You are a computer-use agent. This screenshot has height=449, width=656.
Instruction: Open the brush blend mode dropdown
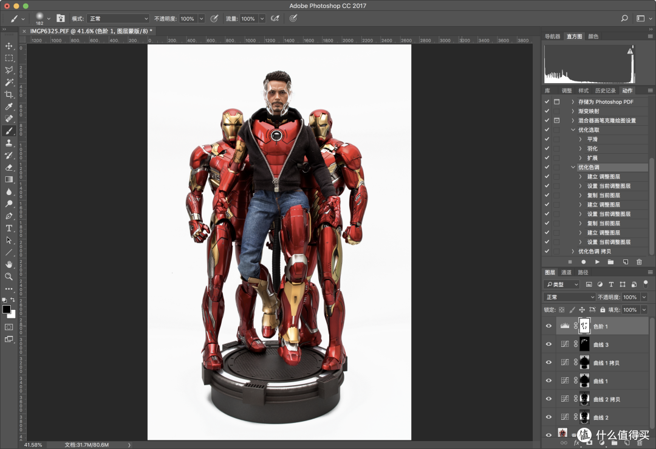click(x=119, y=18)
